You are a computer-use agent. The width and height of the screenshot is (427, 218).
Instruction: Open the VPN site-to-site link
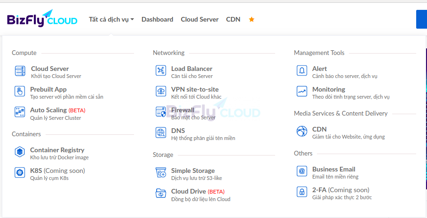point(195,90)
